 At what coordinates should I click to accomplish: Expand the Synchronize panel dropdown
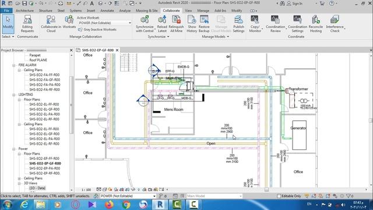pos(159,37)
